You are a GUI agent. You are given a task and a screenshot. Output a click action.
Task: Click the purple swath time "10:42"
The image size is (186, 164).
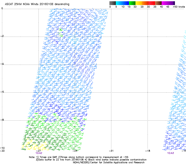click(39, 153)
